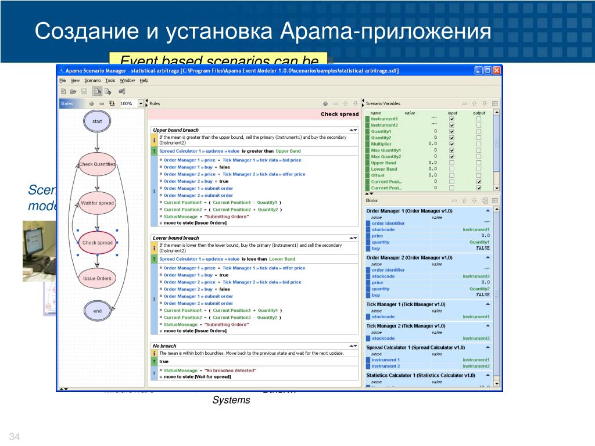Click the Blocks table view icon

coord(495,200)
